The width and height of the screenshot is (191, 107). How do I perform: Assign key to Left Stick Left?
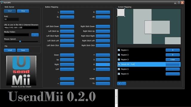(67, 41)
